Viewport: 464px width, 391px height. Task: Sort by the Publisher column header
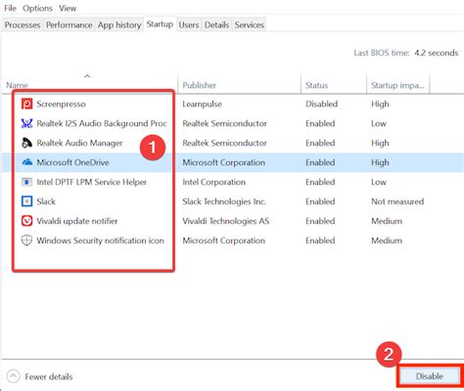tap(199, 85)
